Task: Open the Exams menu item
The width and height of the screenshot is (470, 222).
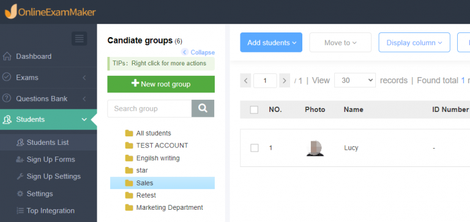Action: pos(48,77)
